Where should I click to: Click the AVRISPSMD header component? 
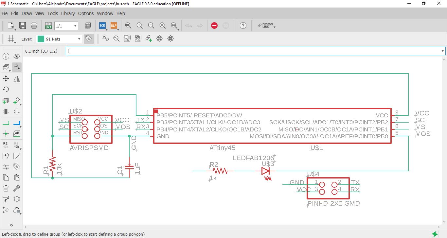click(x=91, y=129)
